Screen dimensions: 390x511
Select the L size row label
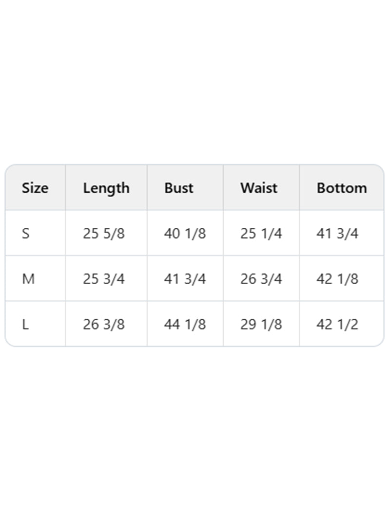[25, 324]
